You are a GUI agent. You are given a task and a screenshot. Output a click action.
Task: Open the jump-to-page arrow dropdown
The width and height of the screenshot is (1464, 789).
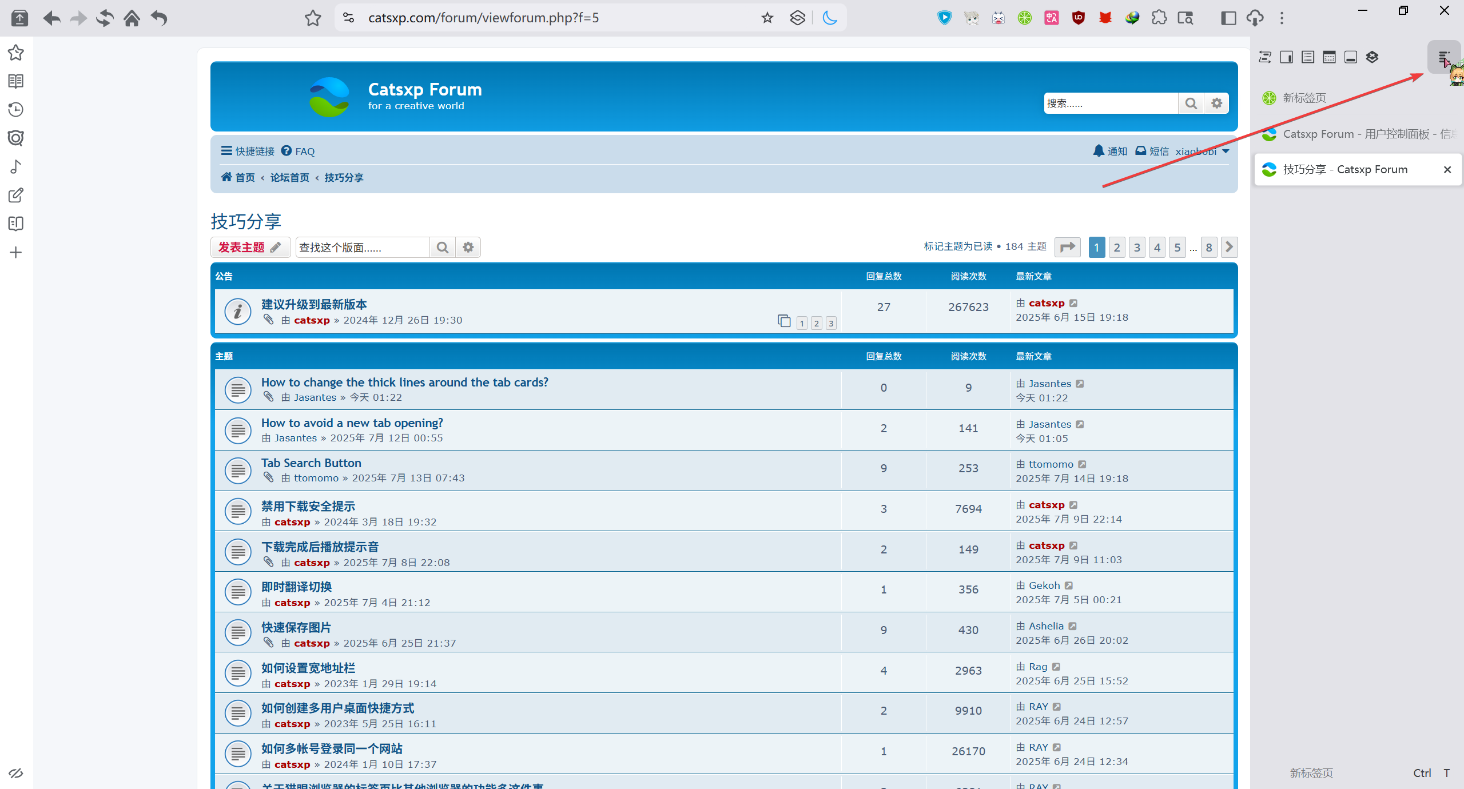click(x=1067, y=247)
